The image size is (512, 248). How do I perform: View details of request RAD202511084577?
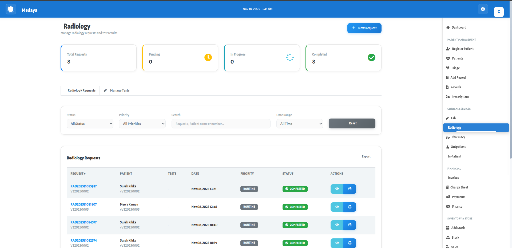[x=337, y=225]
